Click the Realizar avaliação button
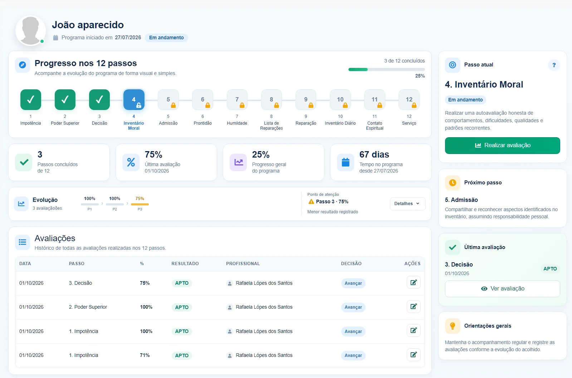The height and width of the screenshot is (378, 572). click(x=502, y=145)
